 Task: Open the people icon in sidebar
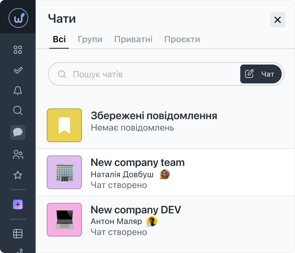click(x=18, y=154)
